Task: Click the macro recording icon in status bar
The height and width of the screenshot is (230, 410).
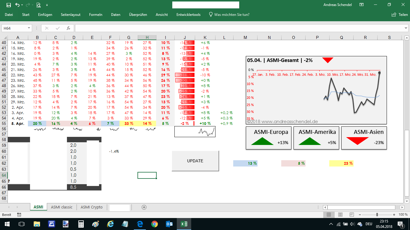Action: tap(19, 215)
